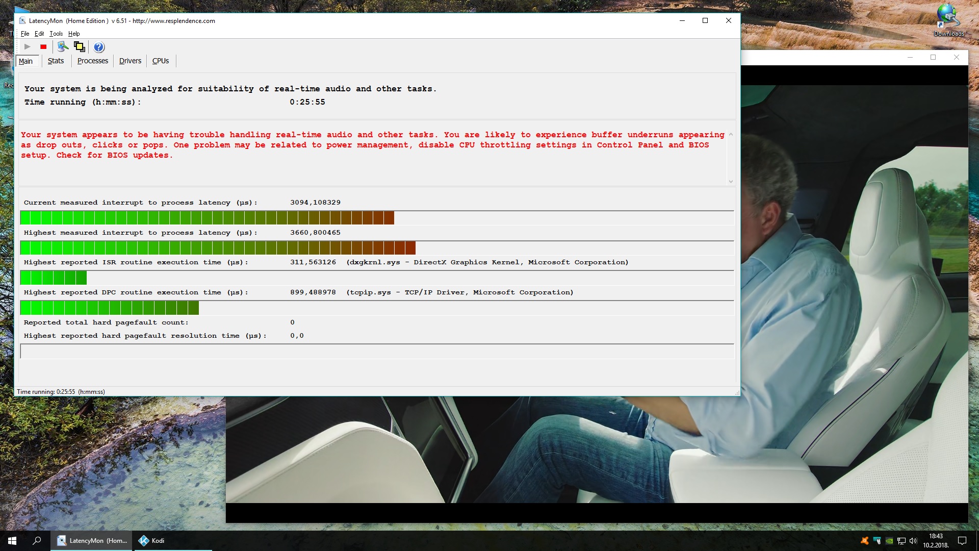The image size is (979, 551).
Task: Open the options icon showing a computer monitor
Action: (63, 47)
